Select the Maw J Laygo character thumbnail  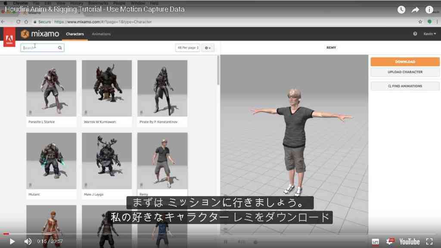tap(107, 161)
